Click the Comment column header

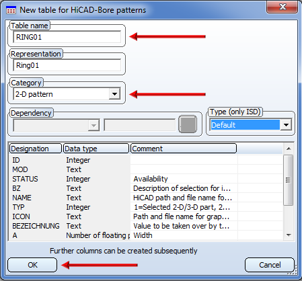click(x=184, y=149)
